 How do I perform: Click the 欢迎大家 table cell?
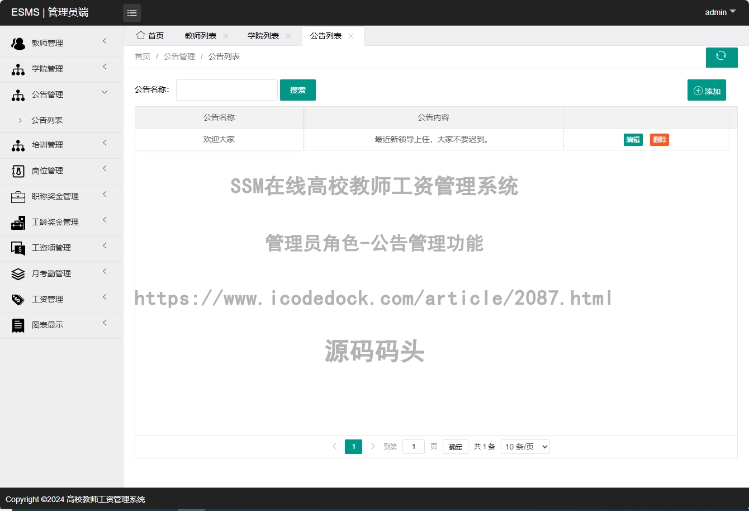click(219, 139)
